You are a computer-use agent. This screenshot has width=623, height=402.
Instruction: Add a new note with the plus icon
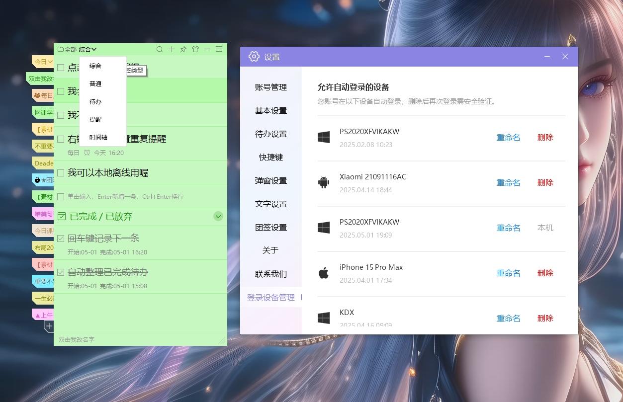172,49
